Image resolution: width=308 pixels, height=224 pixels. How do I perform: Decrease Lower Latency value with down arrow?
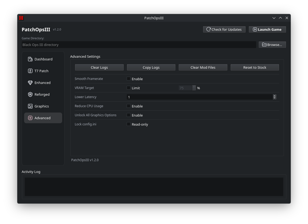[x=275, y=98]
